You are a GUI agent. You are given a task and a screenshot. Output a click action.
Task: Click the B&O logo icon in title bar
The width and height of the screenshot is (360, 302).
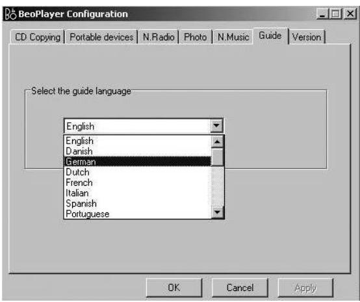[10, 14]
